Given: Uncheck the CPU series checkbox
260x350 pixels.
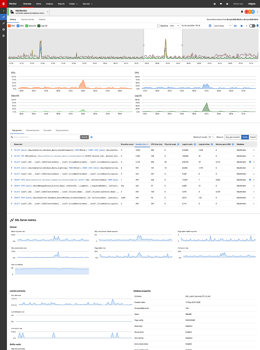Looking at the screenshot, I should [x=18, y=26].
